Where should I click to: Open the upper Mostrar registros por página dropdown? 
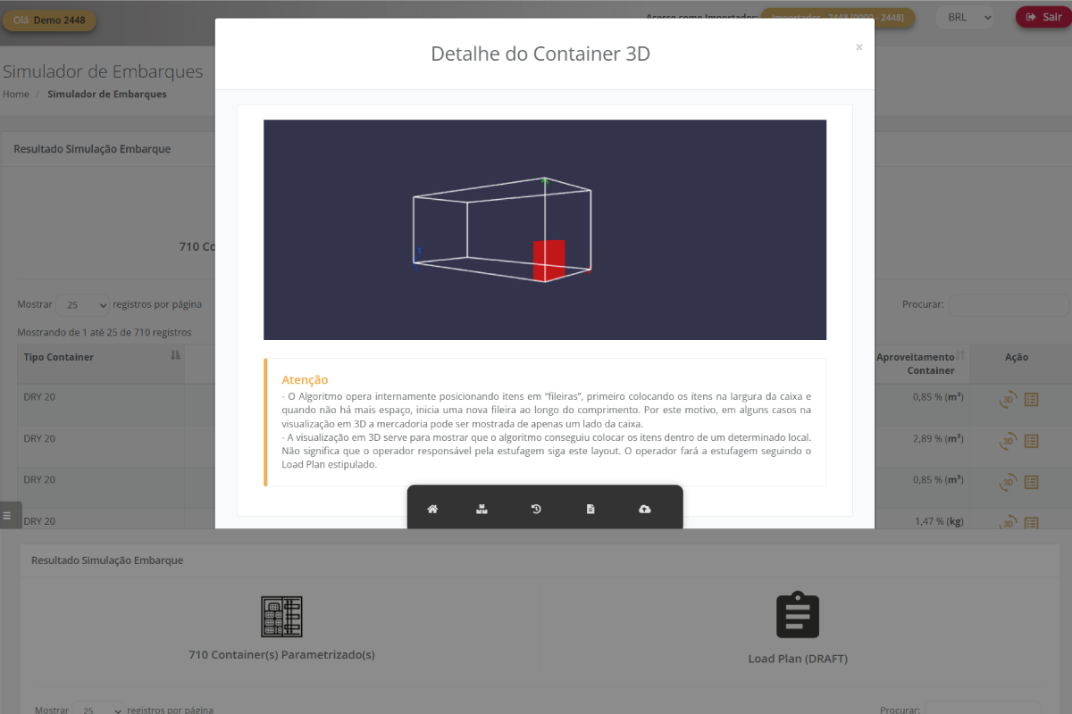[82, 305]
